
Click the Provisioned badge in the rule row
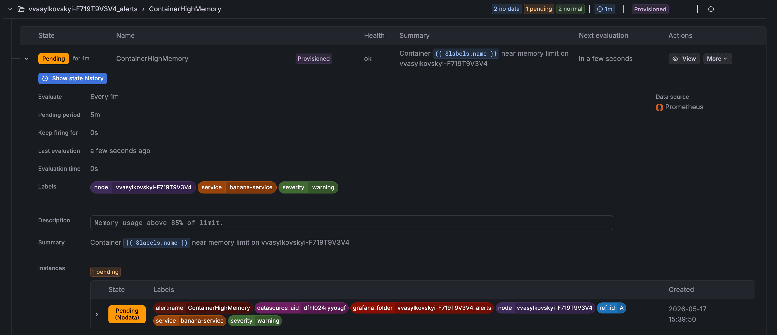coord(314,59)
